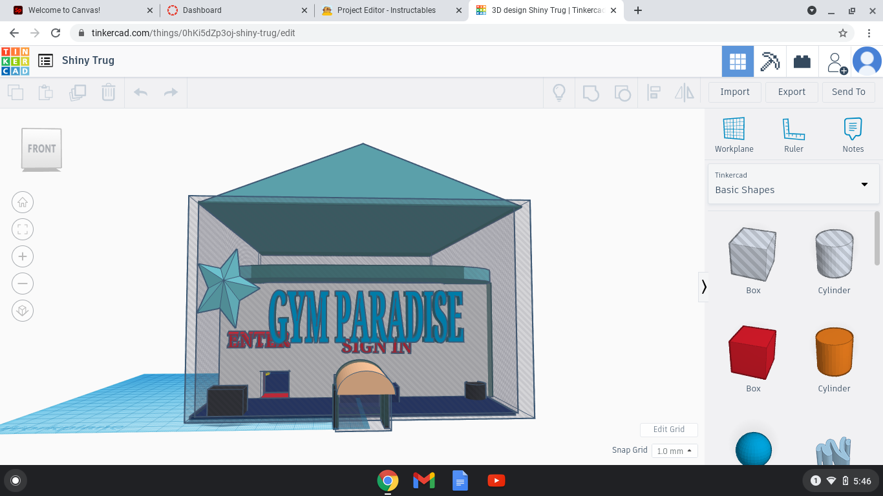Select the Ruler helper tool
883x496 pixels.
coord(793,132)
